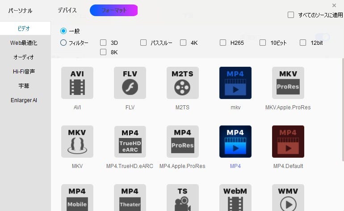Image resolution: width=344 pixels, height=211 pixels.
Task: Check the 4K filter checkbox
Action: (183, 43)
